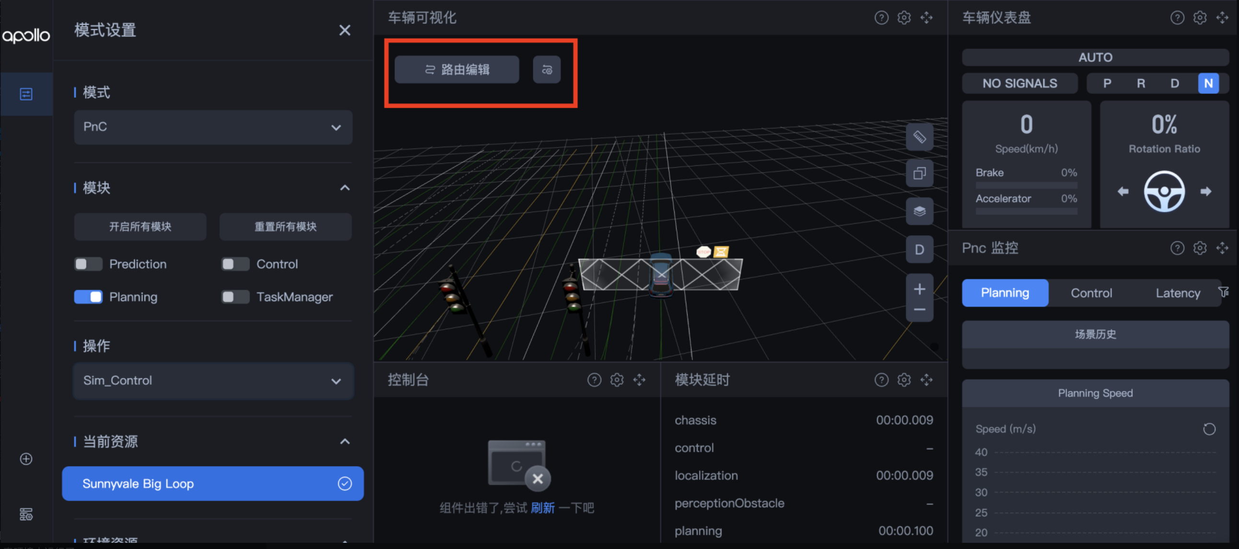Click the copy coordinates icon in visualization
The width and height of the screenshot is (1239, 549).
coord(919,173)
